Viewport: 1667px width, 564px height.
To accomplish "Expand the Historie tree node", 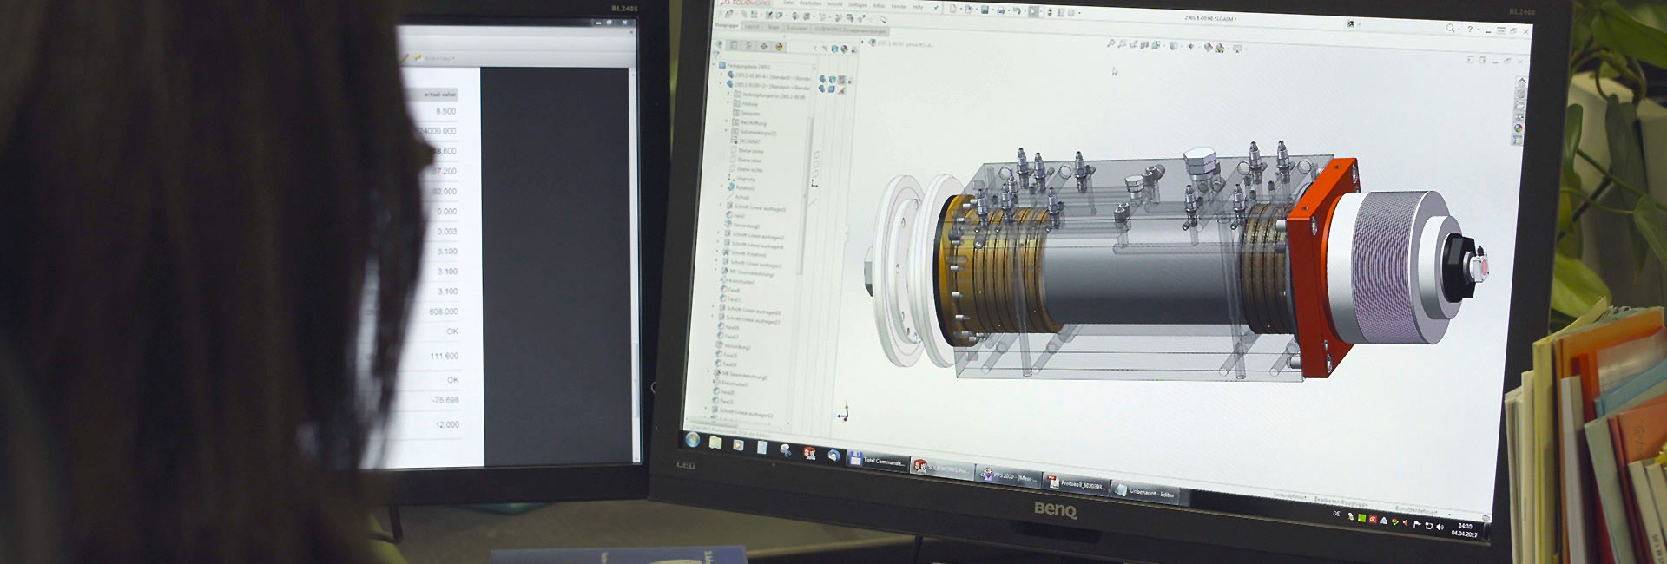I will pyautogui.click(x=728, y=102).
